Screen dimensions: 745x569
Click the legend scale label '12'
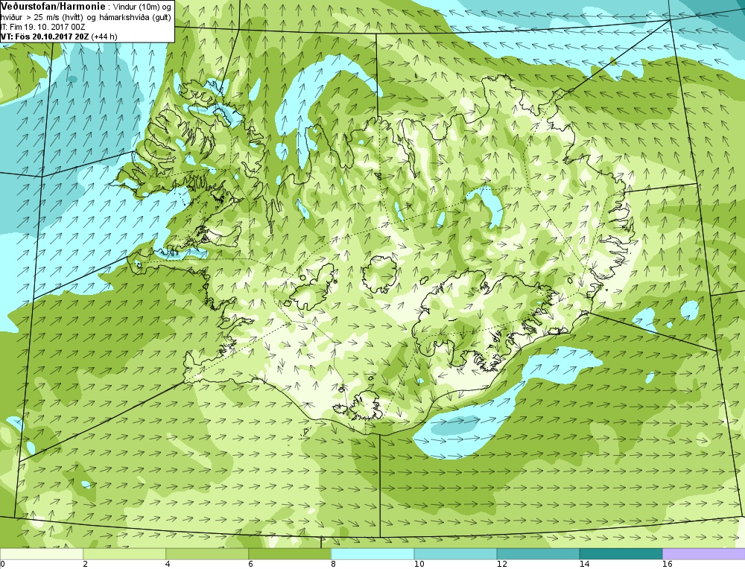tap(501, 565)
